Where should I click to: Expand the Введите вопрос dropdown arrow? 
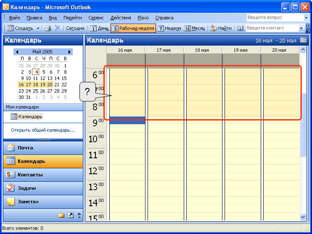pos(306,18)
